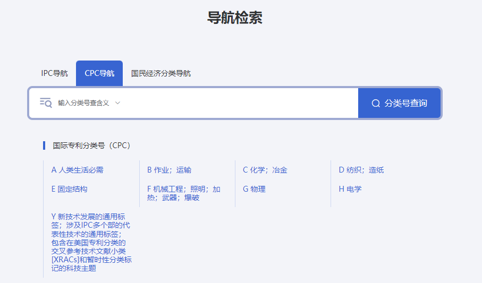482x283 pixels.
Task: Go to category H 电学
Action: pyautogui.click(x=350, y=189)
